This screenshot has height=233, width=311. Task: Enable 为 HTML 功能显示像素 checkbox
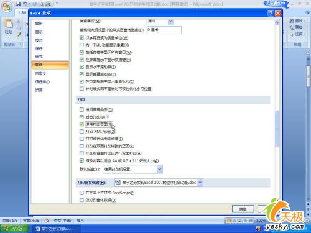81,45
